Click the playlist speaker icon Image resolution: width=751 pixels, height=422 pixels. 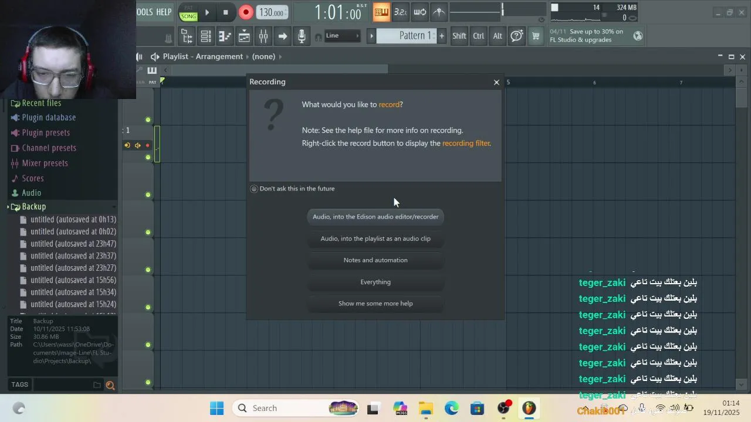pos(155,57)
